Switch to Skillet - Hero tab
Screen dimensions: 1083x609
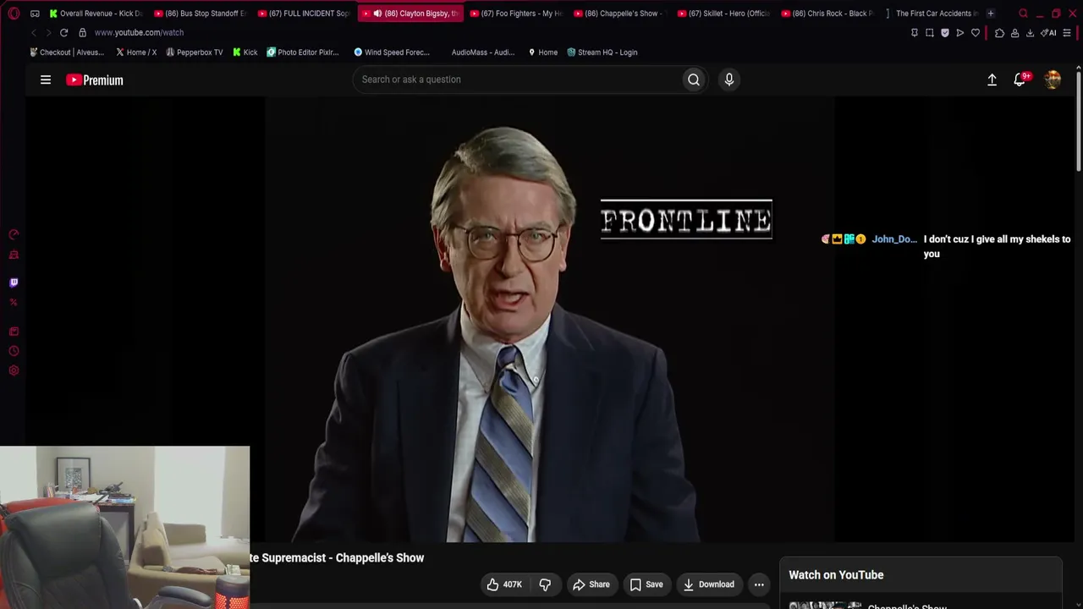723,14
